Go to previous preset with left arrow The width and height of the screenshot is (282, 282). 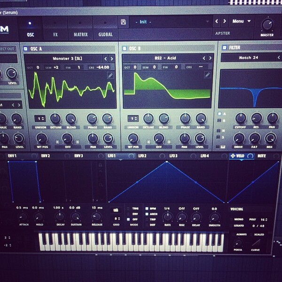[217, 21]
